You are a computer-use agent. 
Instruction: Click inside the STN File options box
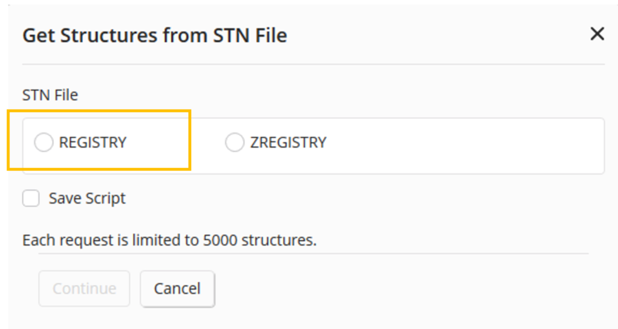(x=458, y=145)
